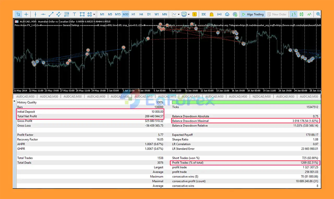Viewport: 334px width, 199px height.
Task: Switch chart to candlestick display
Action: coord(301,14)
